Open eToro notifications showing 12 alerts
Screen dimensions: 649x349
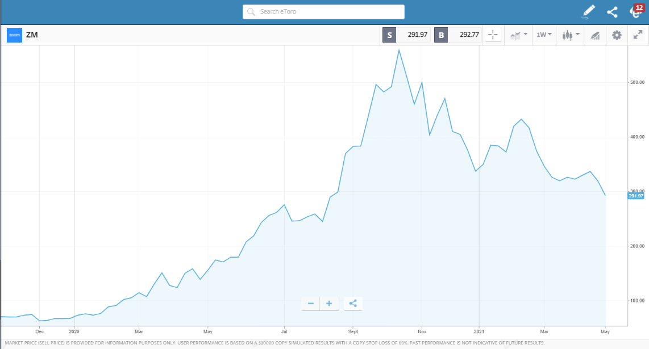click(x=635, y=11)
